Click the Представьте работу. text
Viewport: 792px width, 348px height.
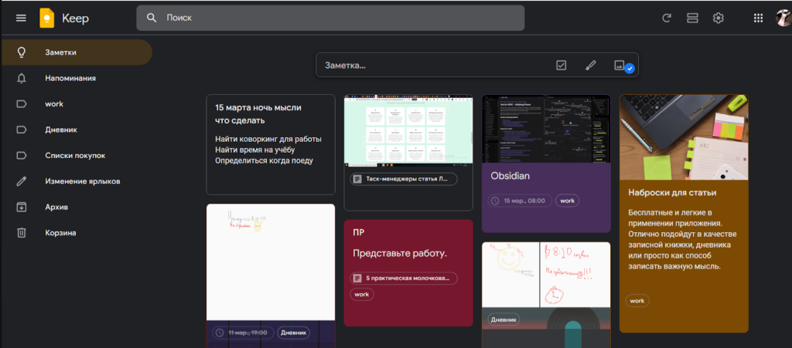(400, 253)
